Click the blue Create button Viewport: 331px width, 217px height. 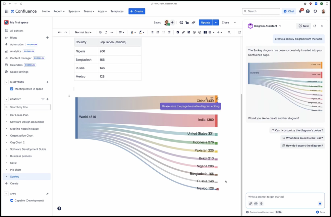point(137,11)
